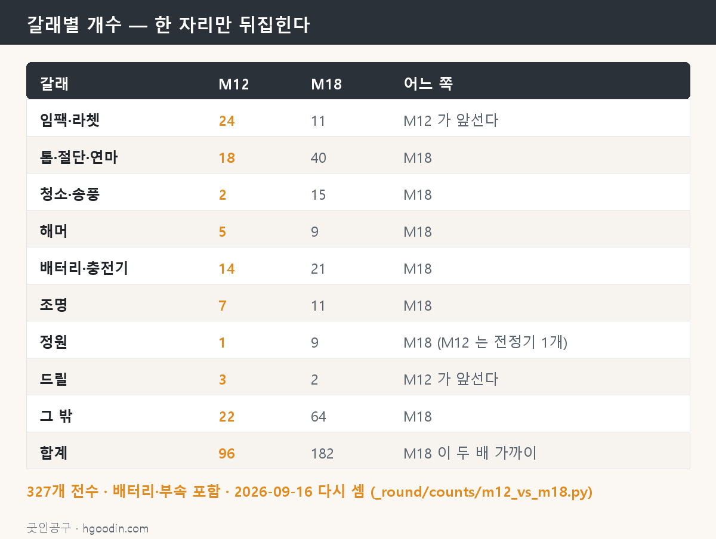Select the '정원' row label
Screen dimensions: 716x539
tap(54, 342)
